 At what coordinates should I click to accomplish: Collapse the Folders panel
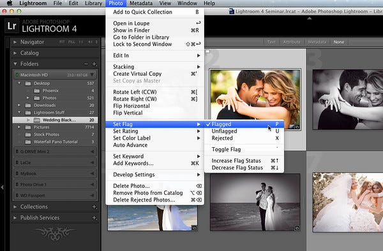(15, 64)
